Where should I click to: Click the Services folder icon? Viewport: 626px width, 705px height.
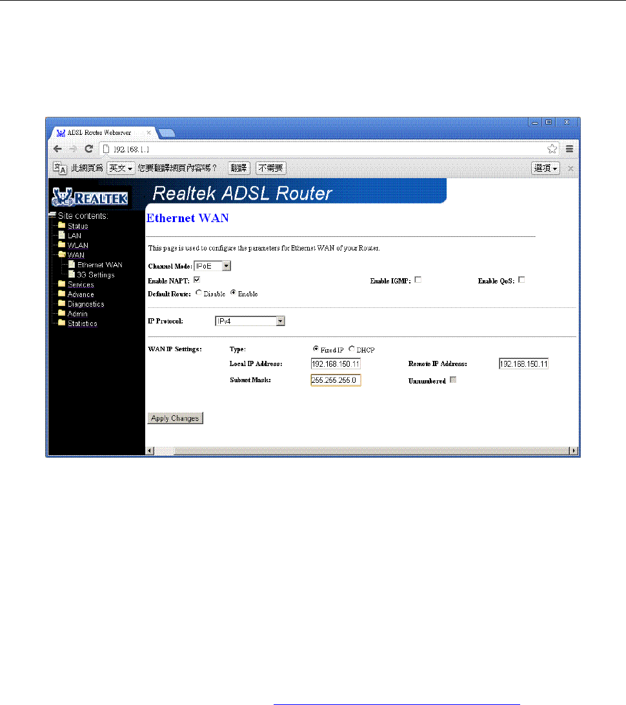62,284
